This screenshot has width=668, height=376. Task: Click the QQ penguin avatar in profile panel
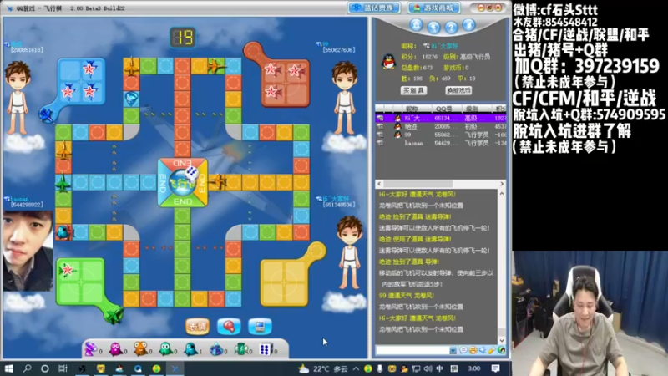pyautogui.click(x=388, y=62)
